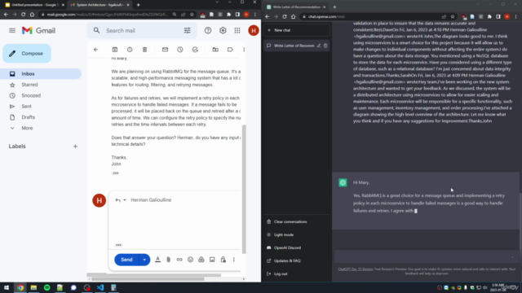Snooze the open email

[x=180, y=50]
